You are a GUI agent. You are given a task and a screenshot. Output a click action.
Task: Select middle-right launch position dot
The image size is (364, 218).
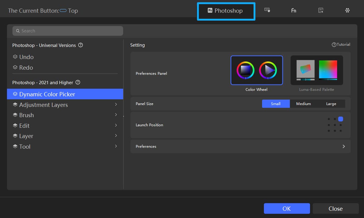tap(341, 125)
